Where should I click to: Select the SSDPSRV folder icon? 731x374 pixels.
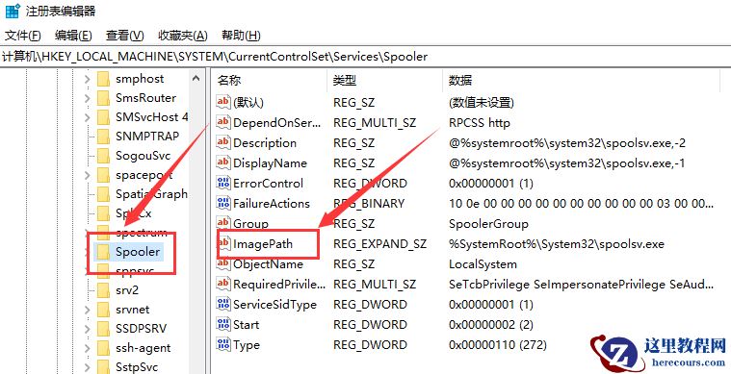tap(103, 329)
